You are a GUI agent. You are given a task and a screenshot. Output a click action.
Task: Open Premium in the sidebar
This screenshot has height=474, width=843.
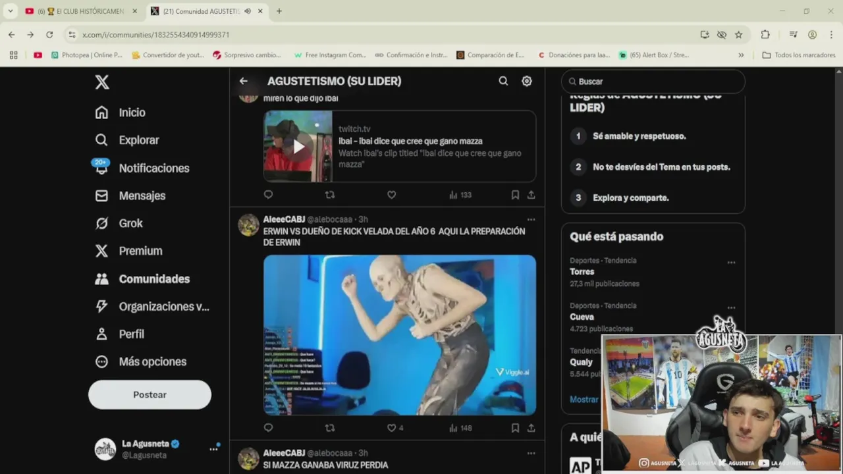[x=128, y=251]
